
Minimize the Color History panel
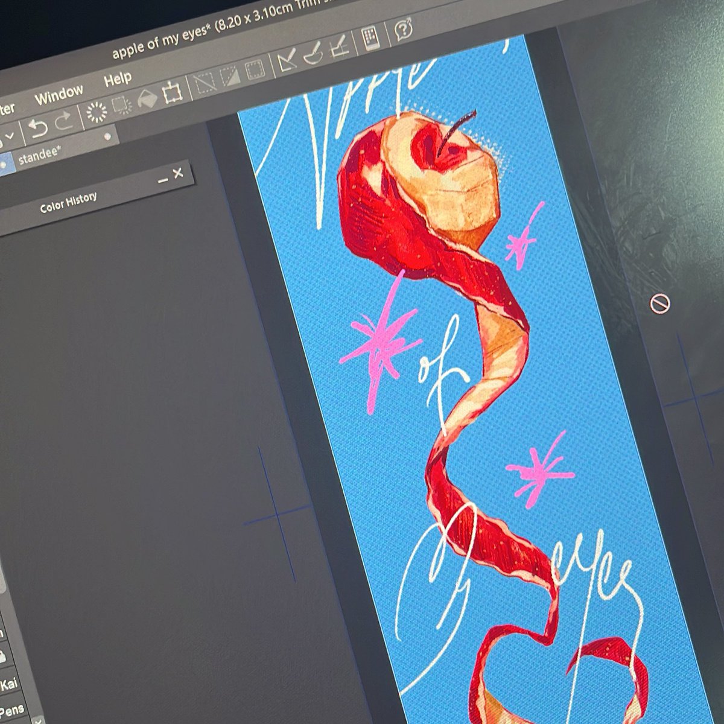(x=162, y=180)
